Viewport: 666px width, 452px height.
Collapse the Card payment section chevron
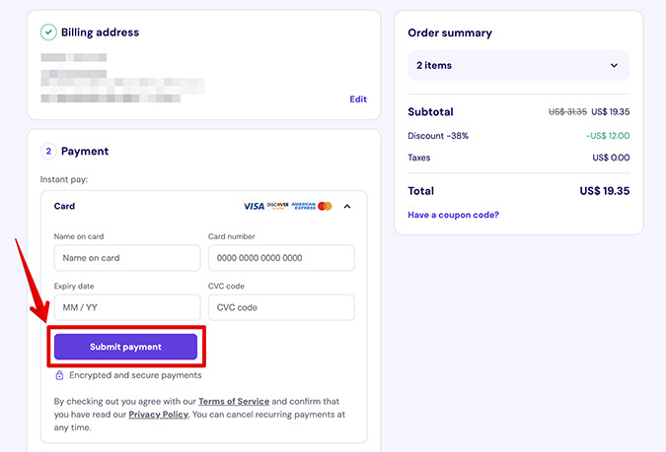click(347, 207)
